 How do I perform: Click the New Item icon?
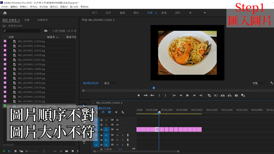point(73,151)
